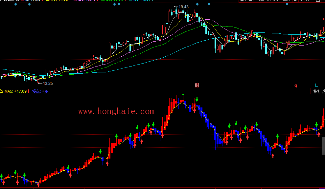325x189 pixels.
Task: Toggle the 除权 ex-rights adjustment
Action: point(287,1)
